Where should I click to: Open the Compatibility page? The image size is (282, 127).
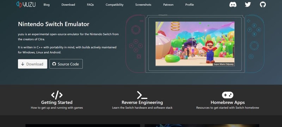115,5
